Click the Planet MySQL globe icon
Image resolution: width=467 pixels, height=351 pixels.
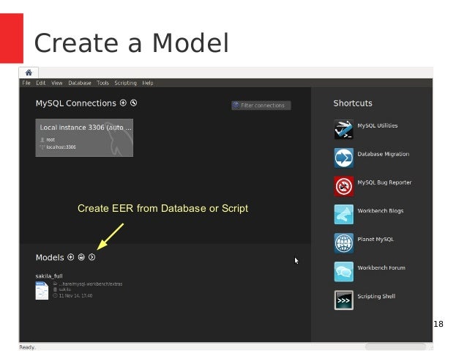pos(344,243)
